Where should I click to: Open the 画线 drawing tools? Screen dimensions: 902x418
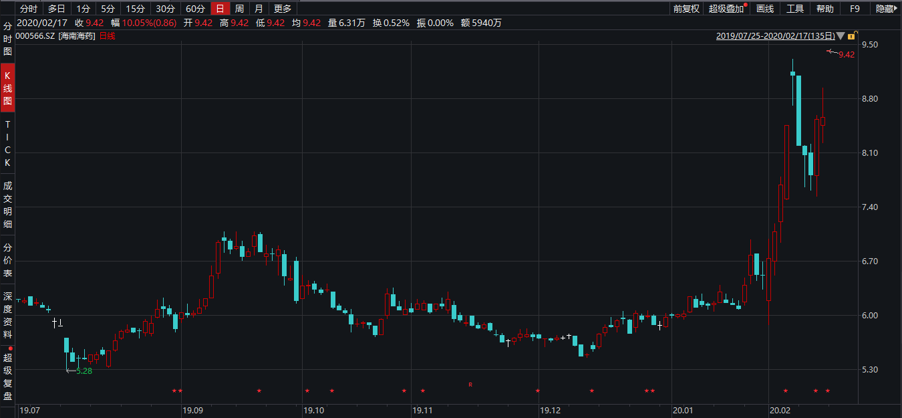(x=765, y=9)
